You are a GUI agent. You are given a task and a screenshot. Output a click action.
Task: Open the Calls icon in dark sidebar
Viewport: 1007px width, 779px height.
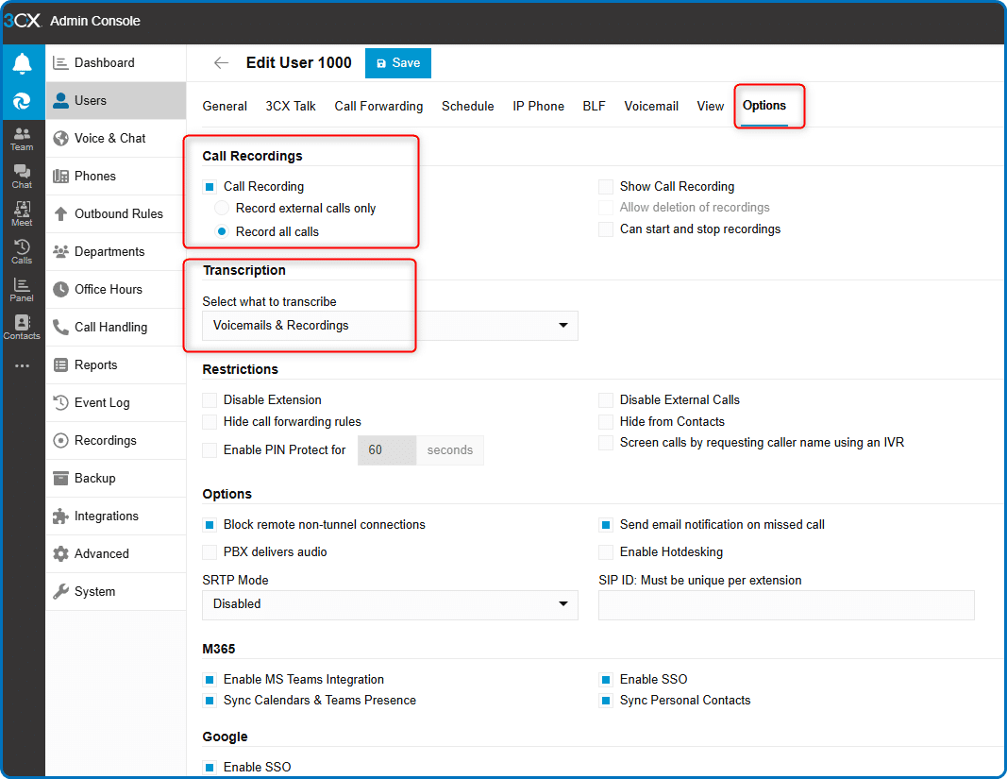click(22, 252)
